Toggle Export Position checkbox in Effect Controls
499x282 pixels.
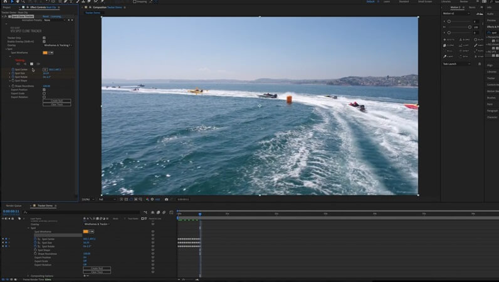click(44, 90)
